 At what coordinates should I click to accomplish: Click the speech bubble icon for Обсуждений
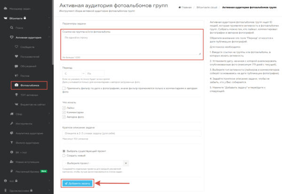(x=16, y=66)
